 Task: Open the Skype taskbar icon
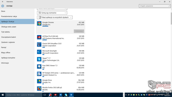pyautogui.click(x=66, y=95)
